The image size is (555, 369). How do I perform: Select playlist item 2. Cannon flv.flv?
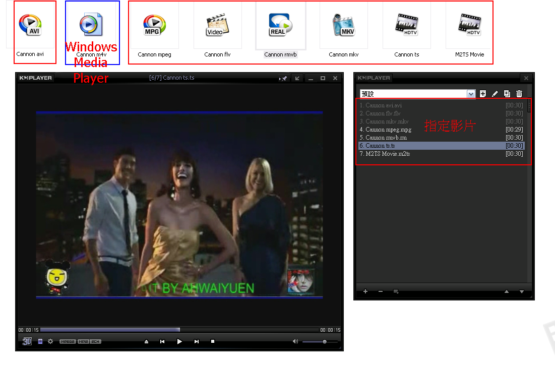click(x=442, y=113)
